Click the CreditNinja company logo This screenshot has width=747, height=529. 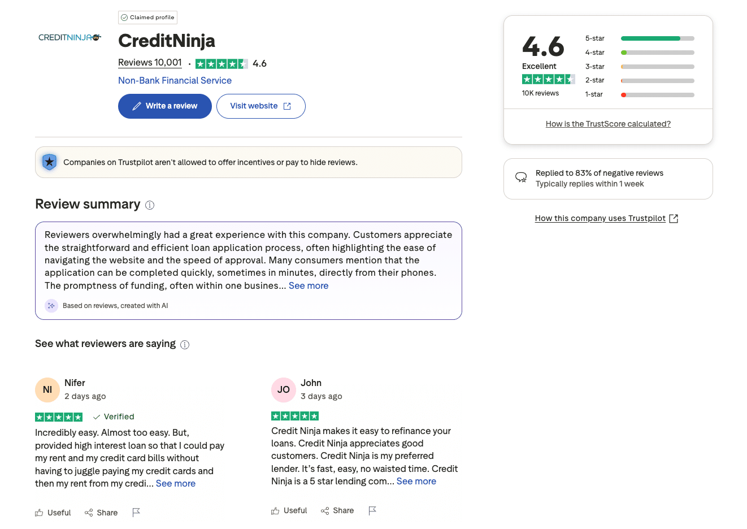[69, 37]
